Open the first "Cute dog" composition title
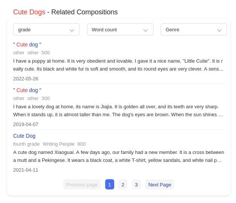 click(x=27, y=45)
